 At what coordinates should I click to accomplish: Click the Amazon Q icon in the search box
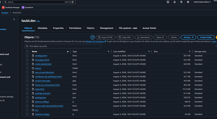pyautogui.click(x=73, y=2)
